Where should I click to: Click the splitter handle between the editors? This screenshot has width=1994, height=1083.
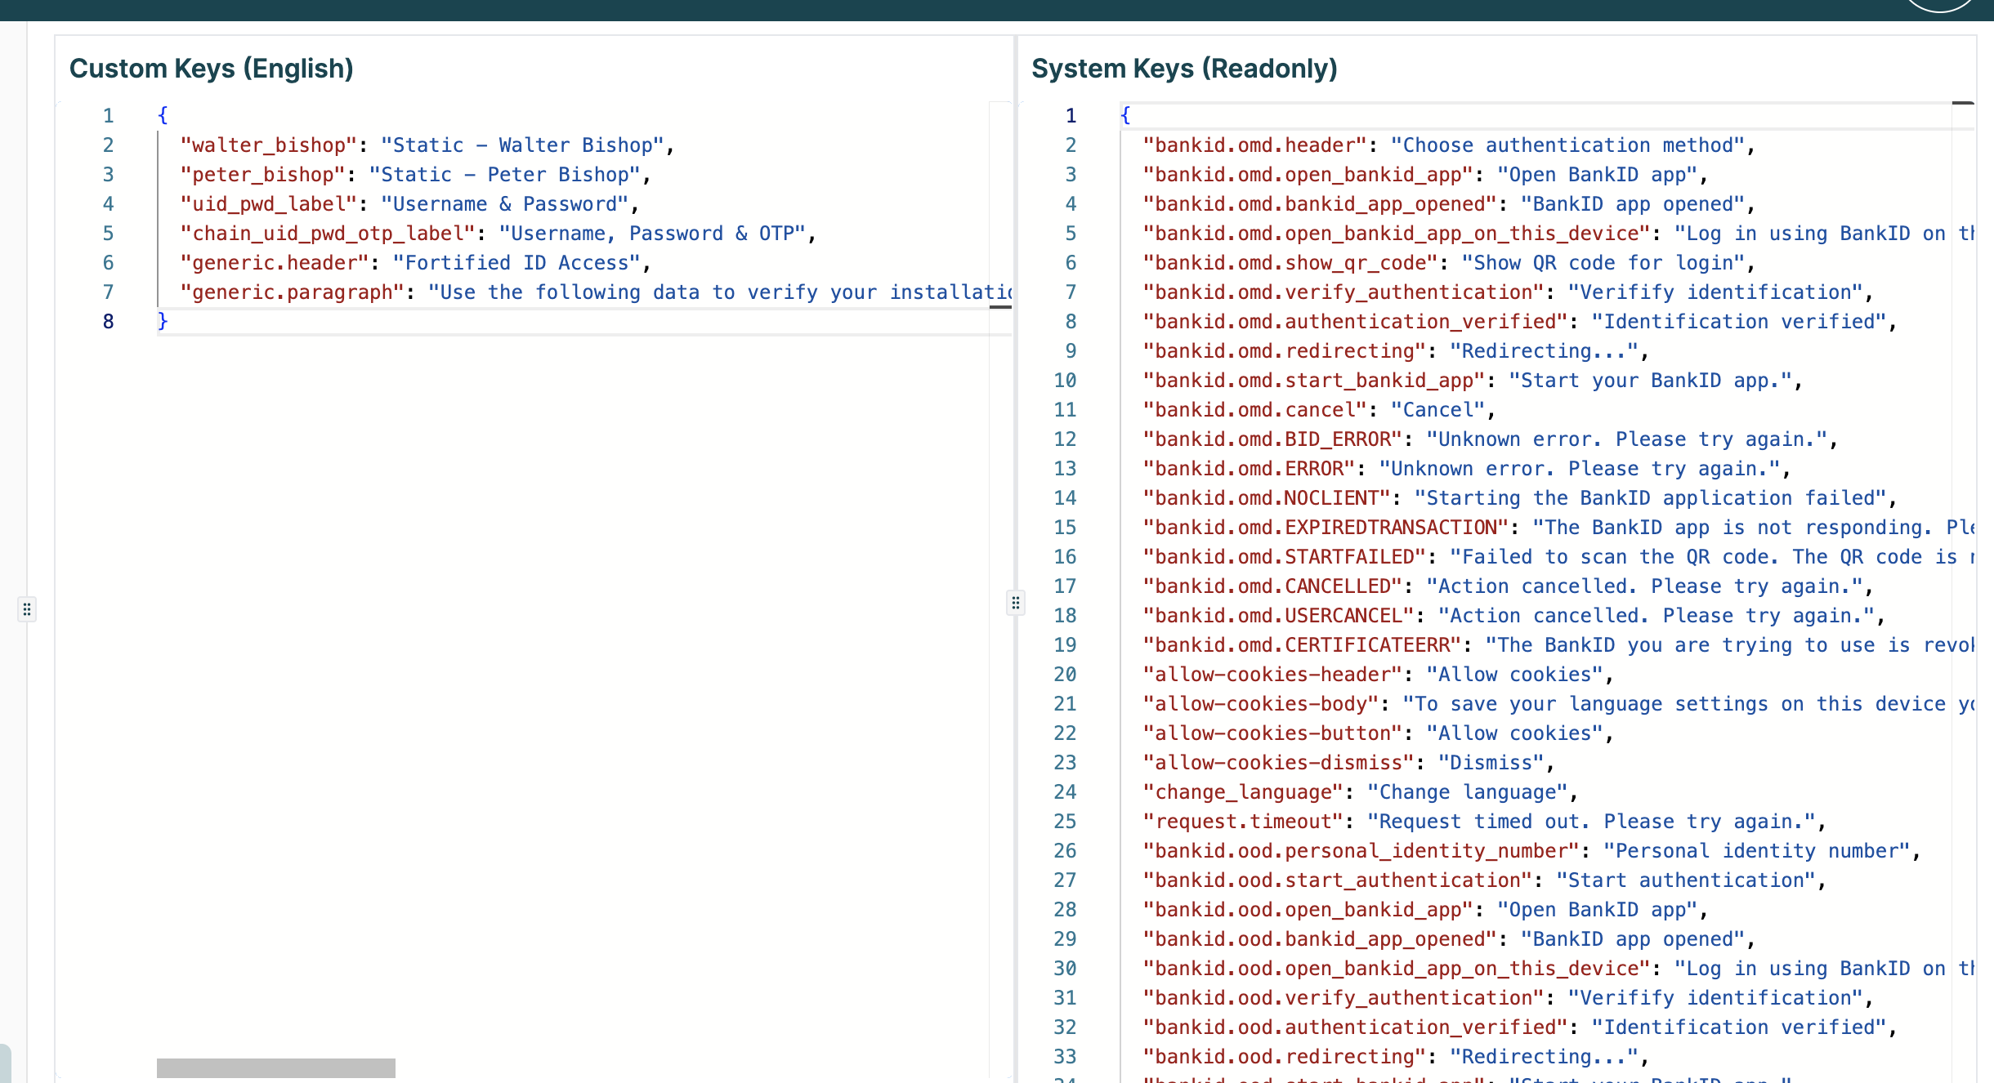point(1015,603)
